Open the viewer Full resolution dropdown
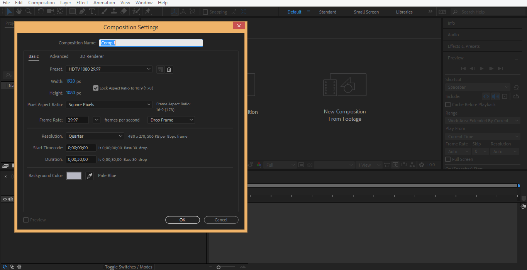Image resolution: width=527 pixels, height=270 pixels. [281, 165]
